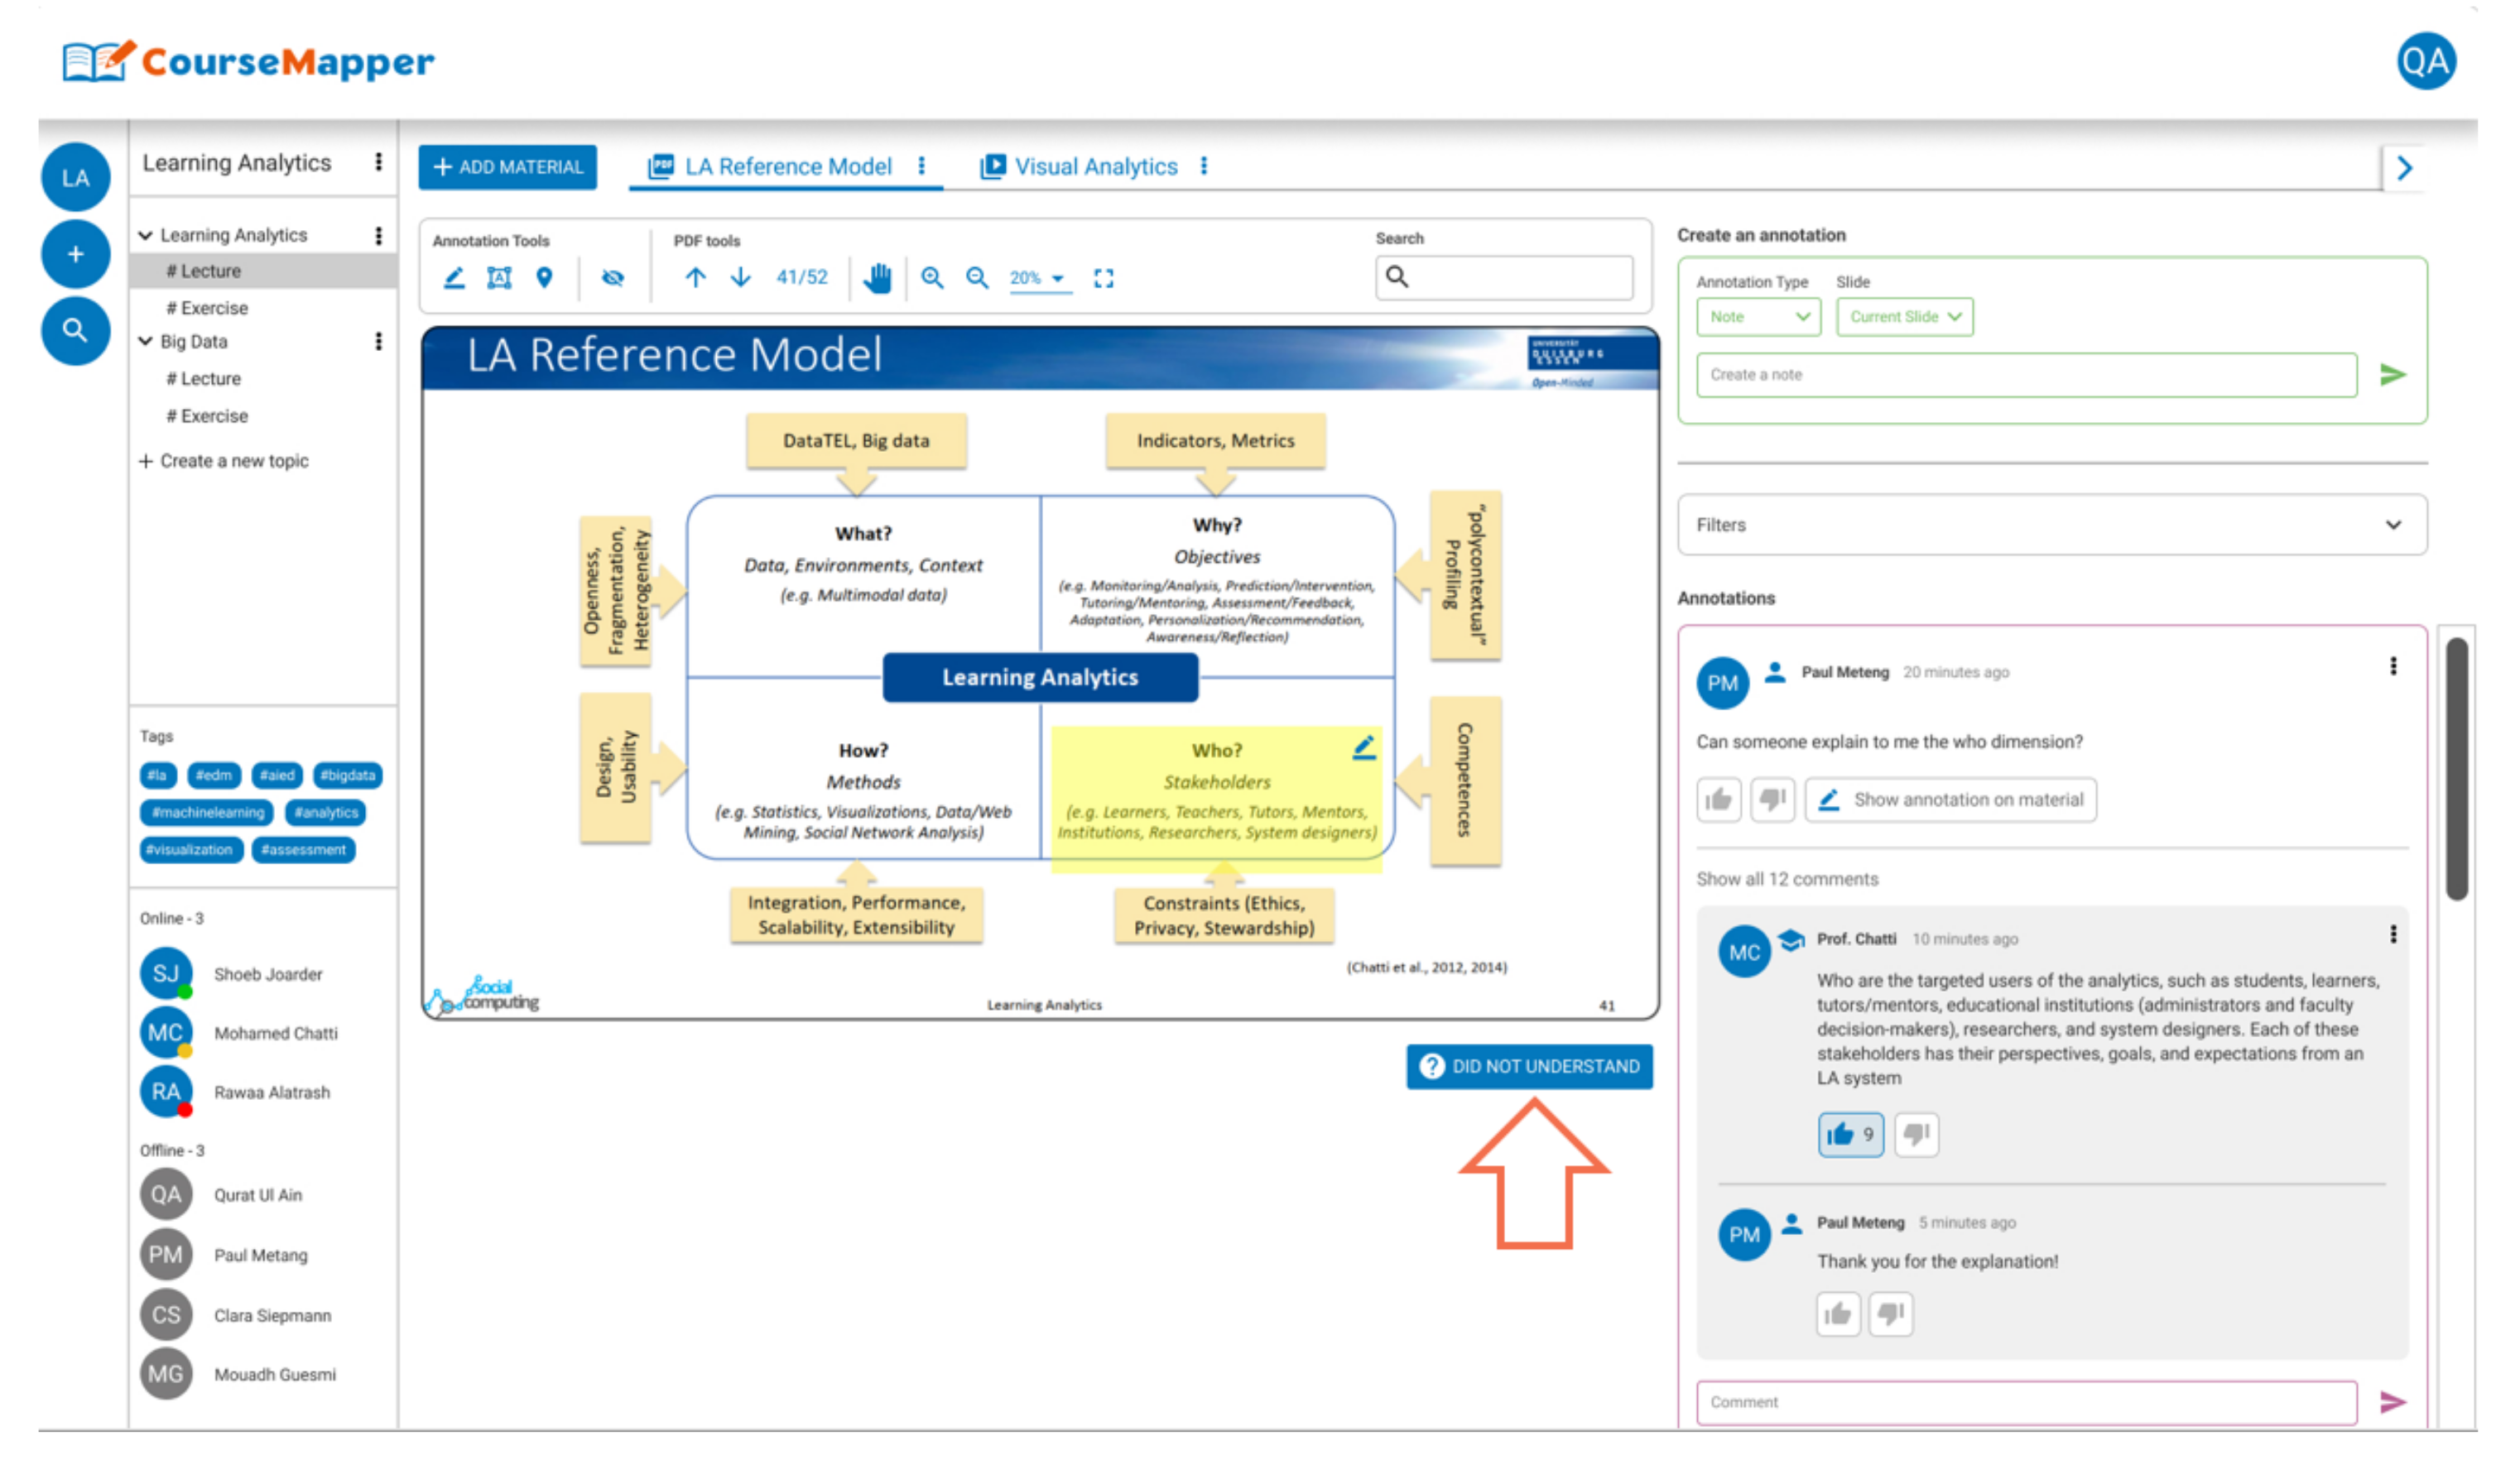Select the highlight pen annotation tool
Image resolution: width=2520 pixels, height=1484 pixels.
pyautogui.click(x=453, y=278)
